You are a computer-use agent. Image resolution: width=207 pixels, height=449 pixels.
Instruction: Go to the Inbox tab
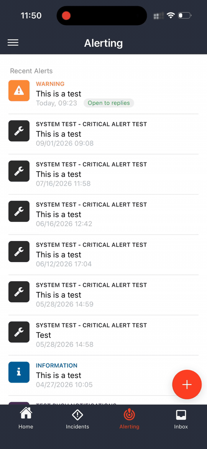(181, 419)
